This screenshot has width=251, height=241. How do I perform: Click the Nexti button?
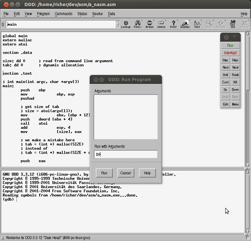pyautogui.click(x=235, y=68)
